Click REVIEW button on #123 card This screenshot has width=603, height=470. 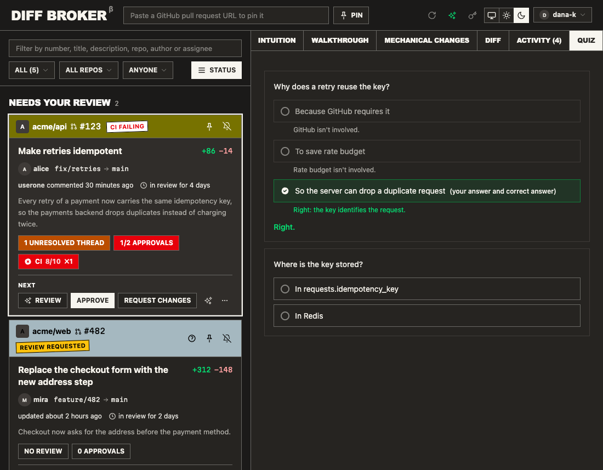tap(43, 301)
